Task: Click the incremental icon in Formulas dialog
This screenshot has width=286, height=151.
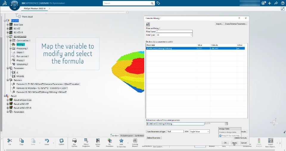Action: click(148, 24)
